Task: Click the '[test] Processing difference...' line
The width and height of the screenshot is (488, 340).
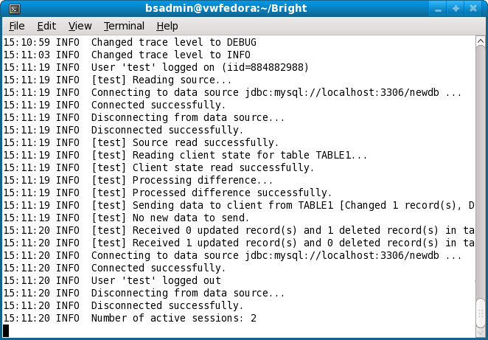Action: tap(181, 180)
